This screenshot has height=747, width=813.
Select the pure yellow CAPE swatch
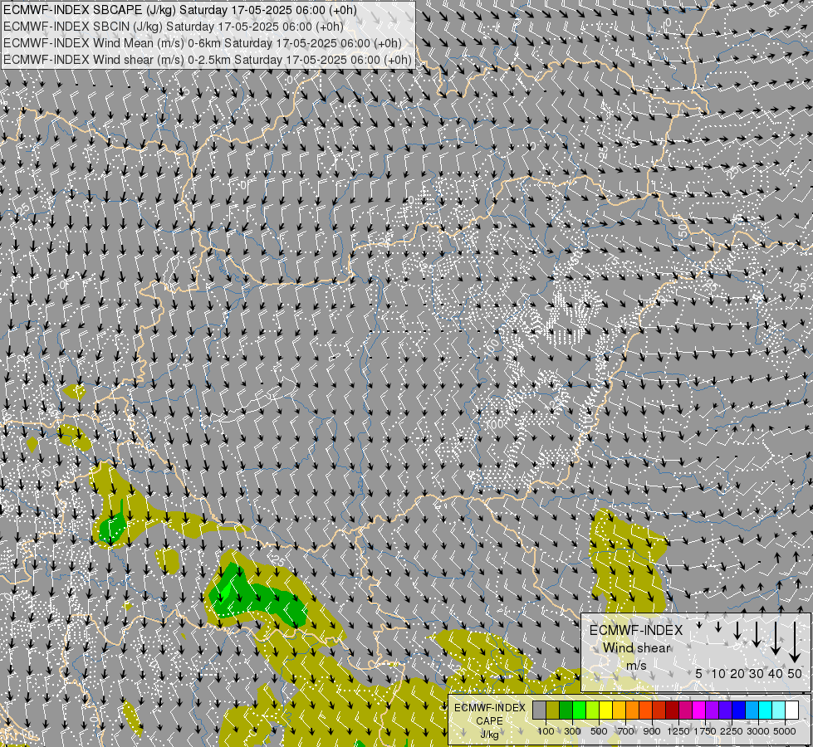click(605, 710)
